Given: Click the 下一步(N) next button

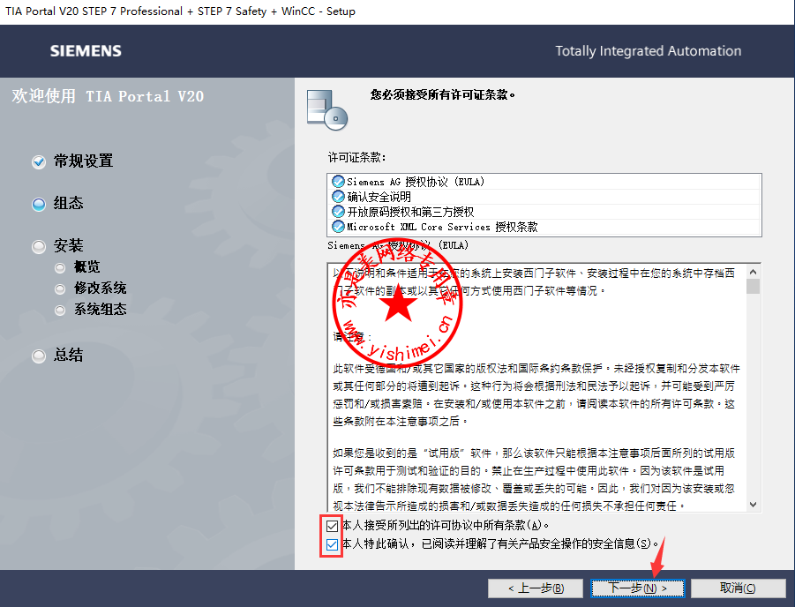Looking at the screenshot, I should pos(637,588).
